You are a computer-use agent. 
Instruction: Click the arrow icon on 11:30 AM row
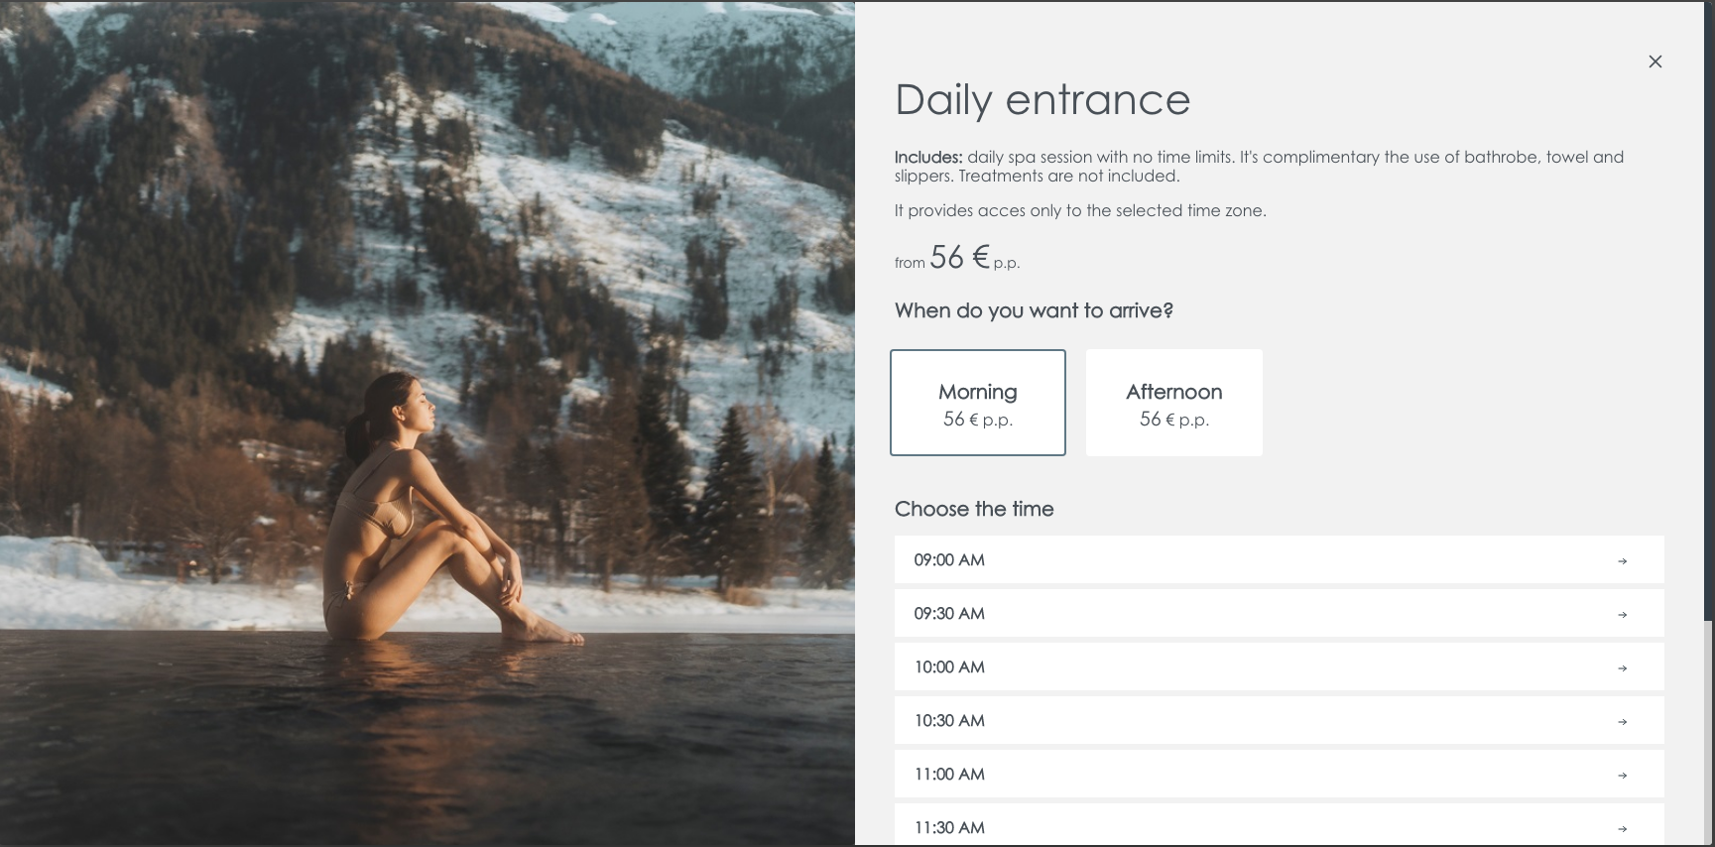[1623, 829]
